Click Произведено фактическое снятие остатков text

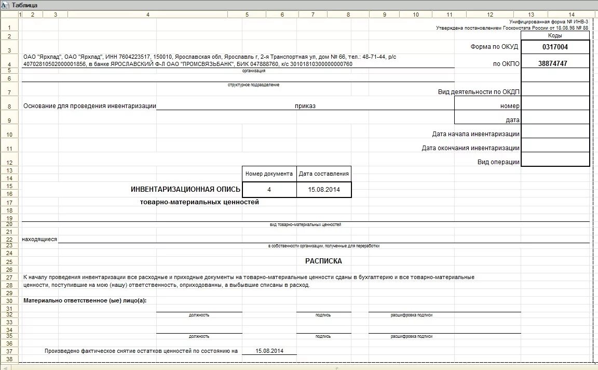click(141, 351)
